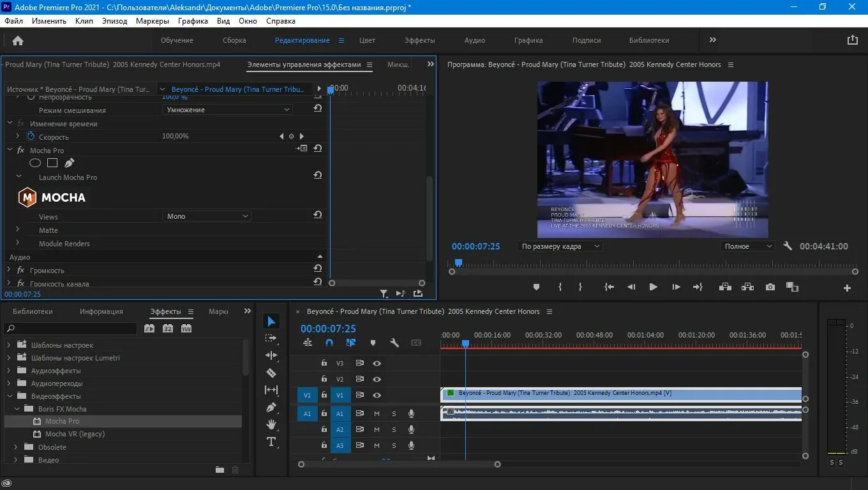This screenshot has width=868, height=490.
Task: Click the MOCHA logo to launch Mocha
Action: 52,198
